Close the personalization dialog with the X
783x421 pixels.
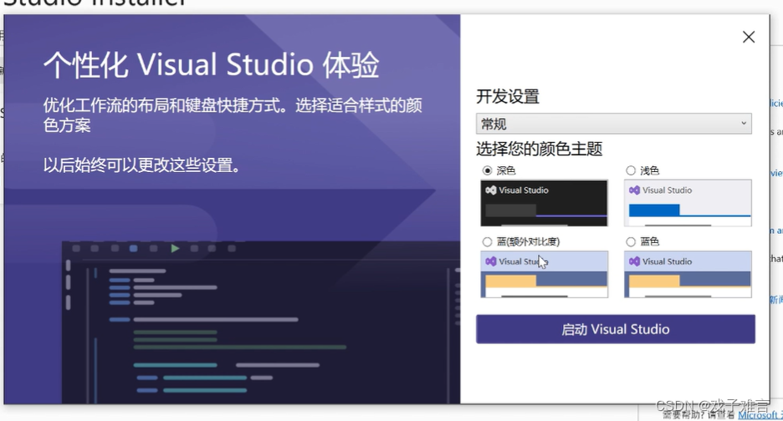748,37
